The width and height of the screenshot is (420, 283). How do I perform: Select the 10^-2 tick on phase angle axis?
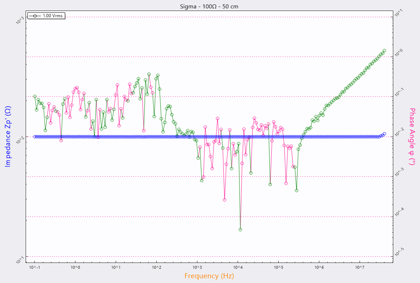(399, 133)
